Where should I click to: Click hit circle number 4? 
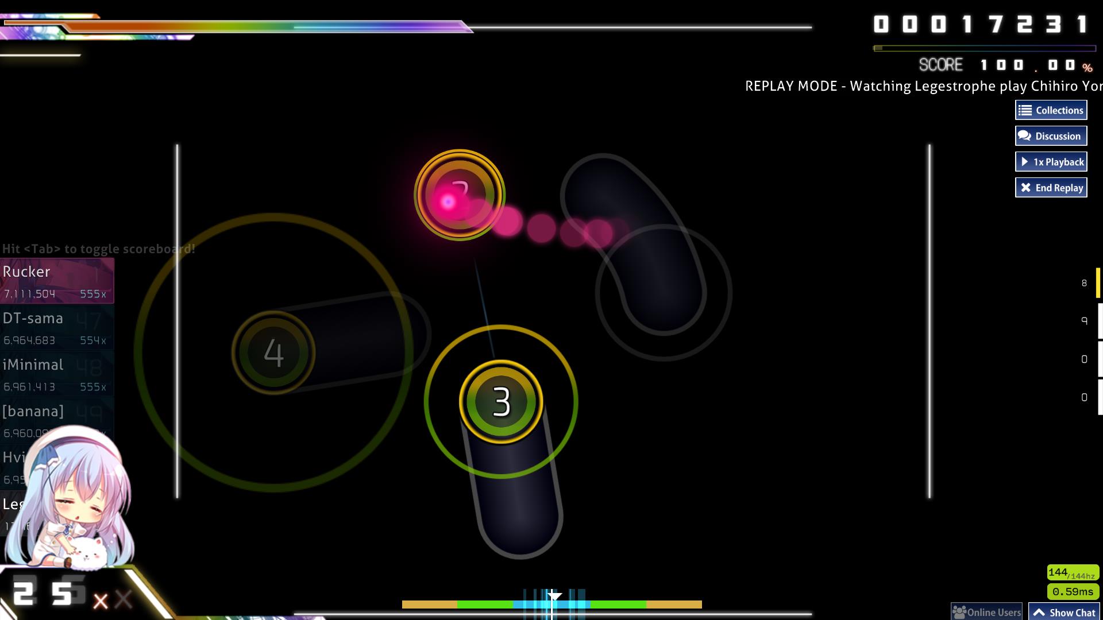[273, 352]
